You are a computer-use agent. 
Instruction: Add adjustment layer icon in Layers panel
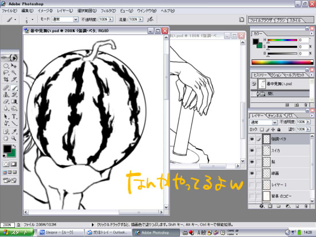point(288,206)
